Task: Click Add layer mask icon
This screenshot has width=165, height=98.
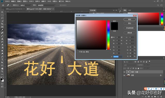Action: pos(149,96)
